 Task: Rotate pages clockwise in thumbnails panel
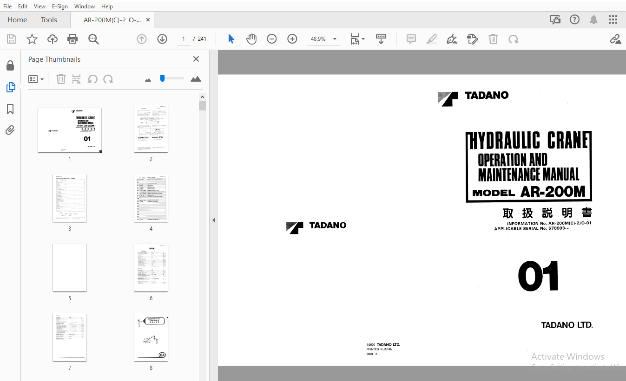pyautogui.click(x=108, y=79)
